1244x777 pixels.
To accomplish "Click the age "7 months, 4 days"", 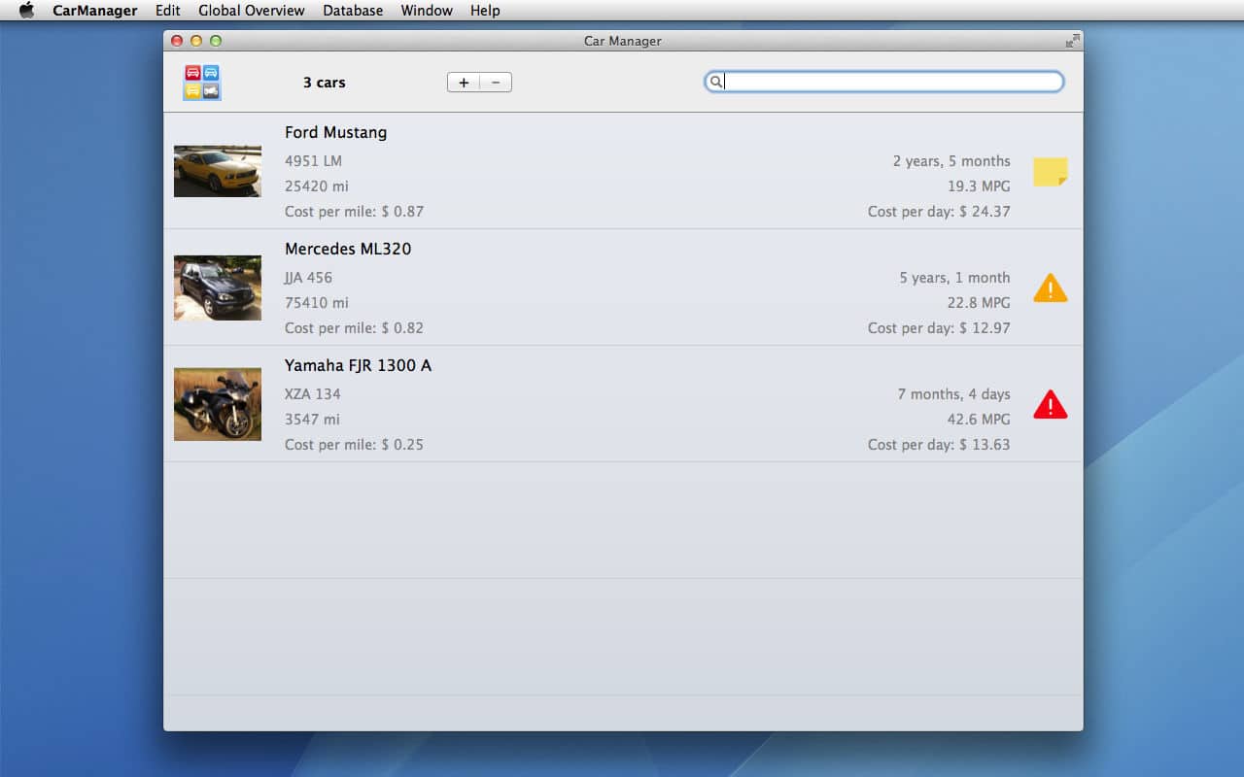I will tap(953, 394).
